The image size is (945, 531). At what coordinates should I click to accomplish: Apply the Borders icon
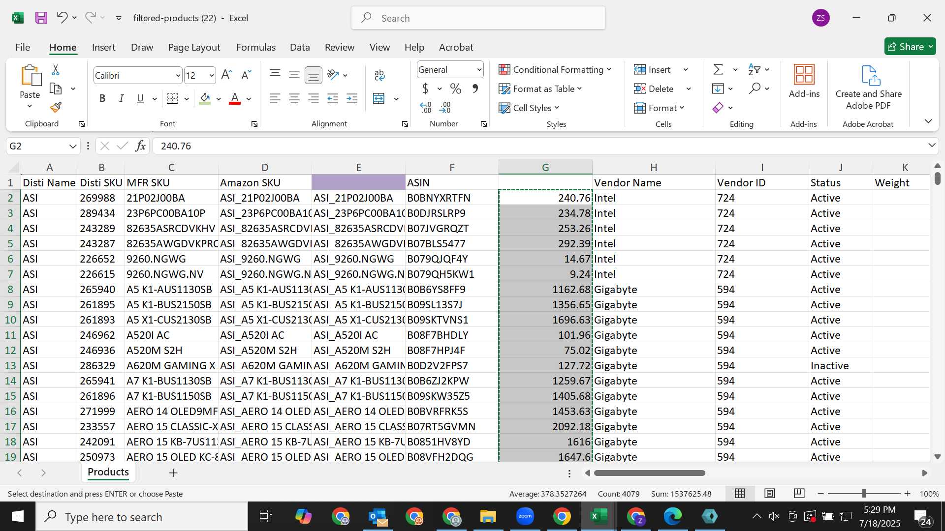172,99
